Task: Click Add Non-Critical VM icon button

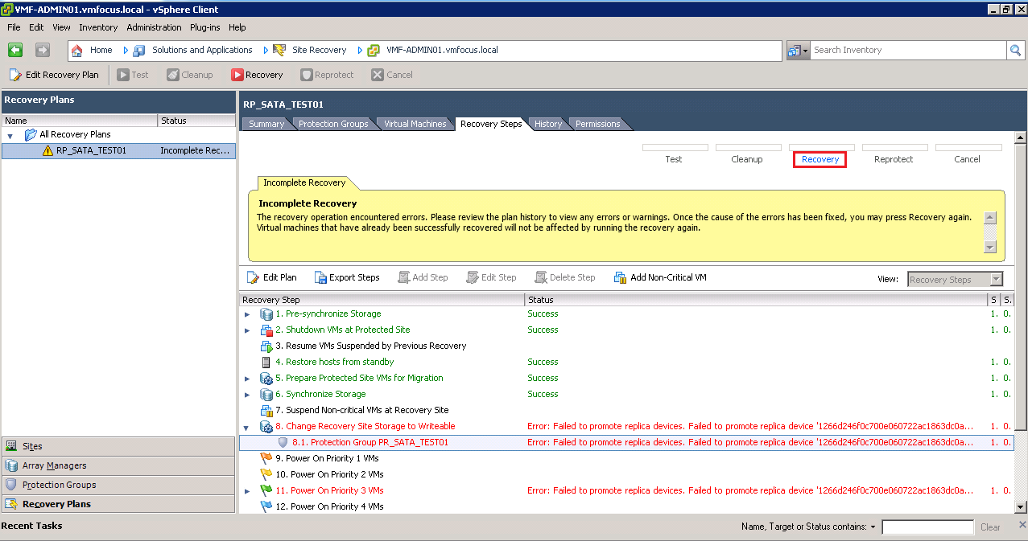Action: (x=620, y=277)
